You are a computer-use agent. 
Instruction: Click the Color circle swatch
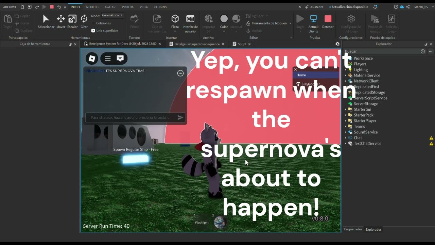coord(224,19)
